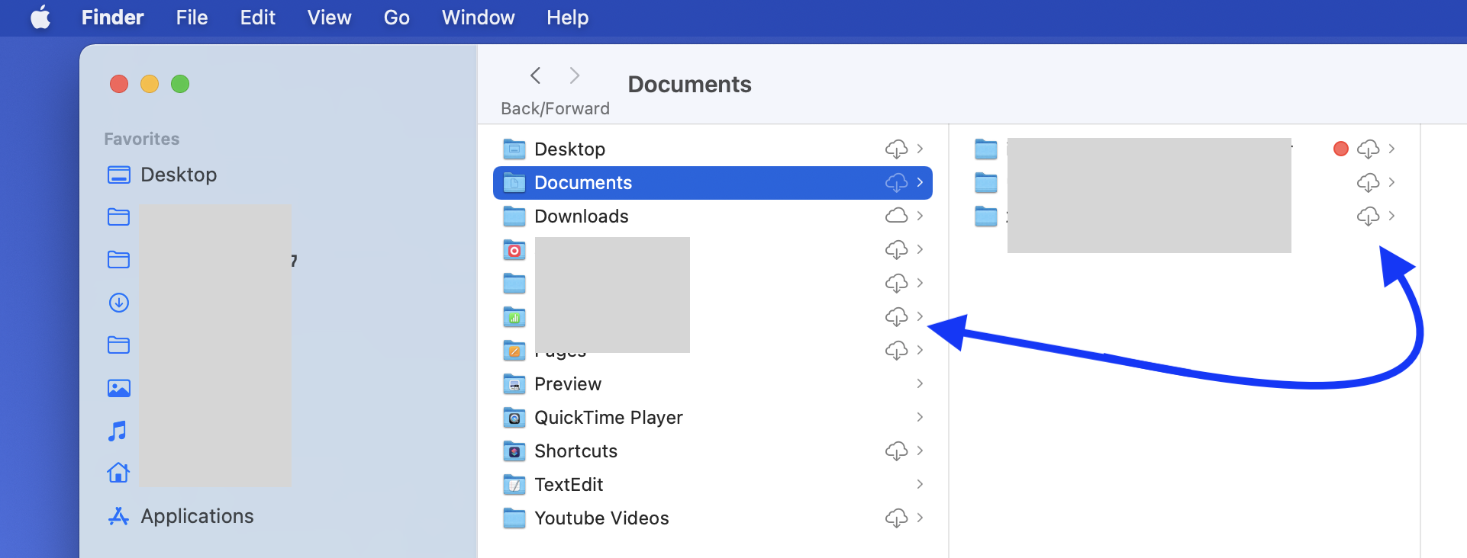Image resolution: width=1467 pixels, height=558 pixels.
Task: Open the Window menu
Action: [479, 17]
